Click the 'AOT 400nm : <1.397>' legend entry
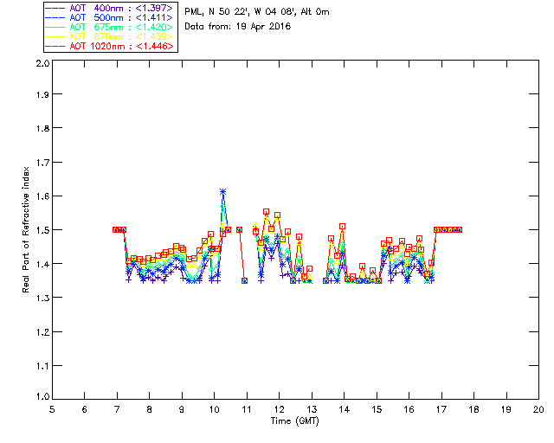The height and width of the screenshot is (443, 554). tap(109, 8)
